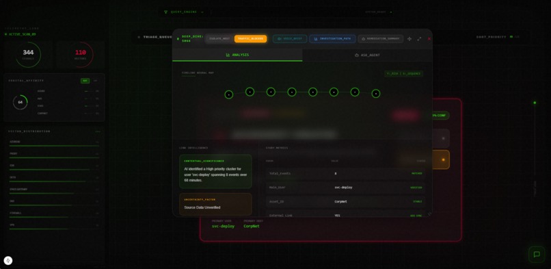Click the funnel icon beside QUERY_ENGINE
The width and height of the screenshot is (551, 269).
[x=166, y=12]
